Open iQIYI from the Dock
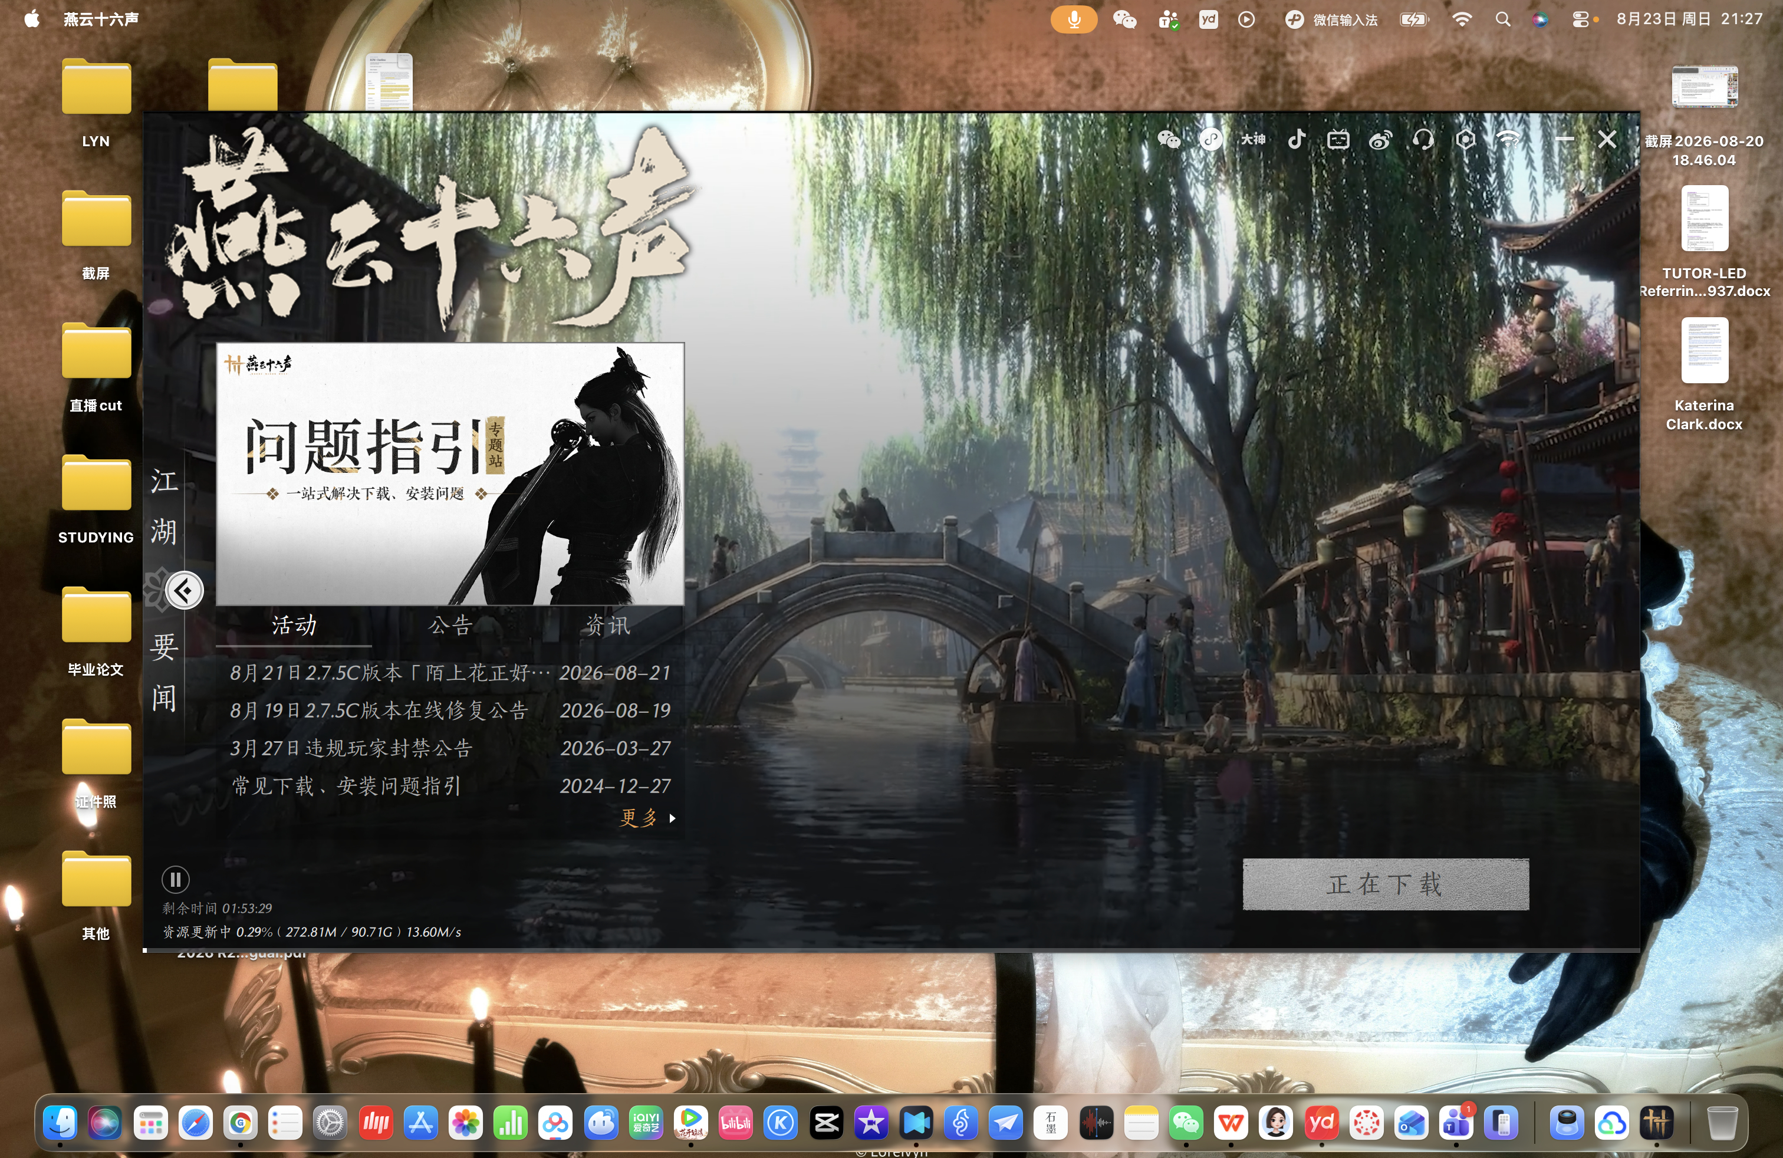This screenshot has height=1158, width=1783. tap(646, 1123)
